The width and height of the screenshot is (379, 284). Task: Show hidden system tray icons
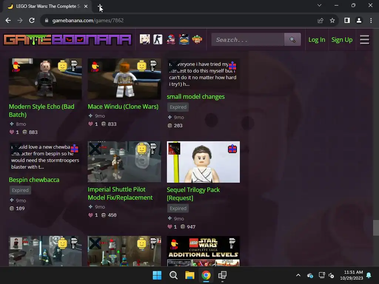point(298,275)
